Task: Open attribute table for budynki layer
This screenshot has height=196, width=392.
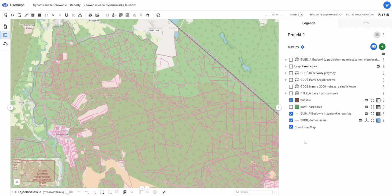Action: (x=378, y=100)
